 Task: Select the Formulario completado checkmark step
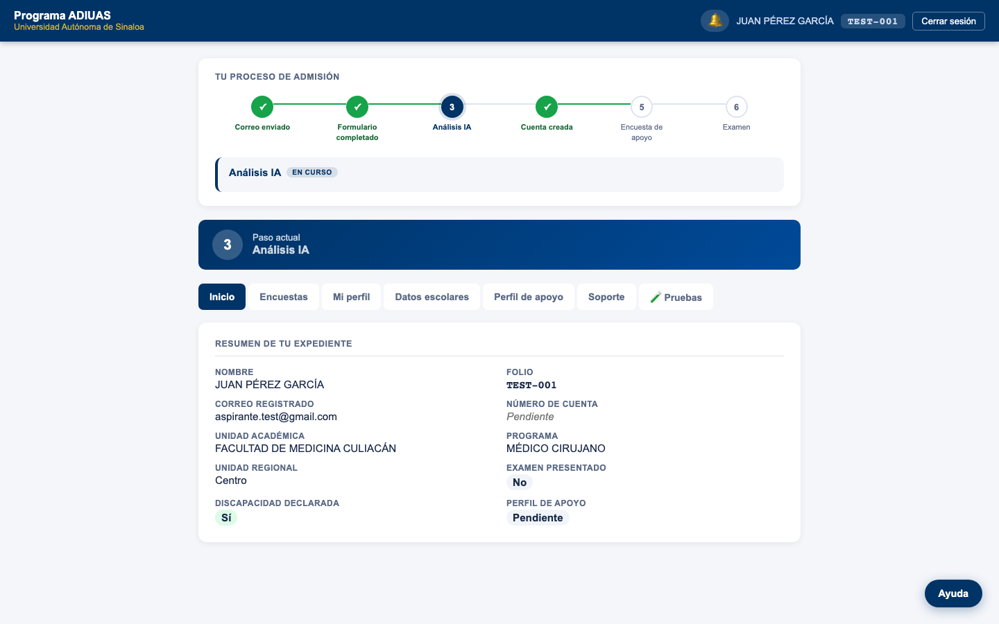coord(357,107)
